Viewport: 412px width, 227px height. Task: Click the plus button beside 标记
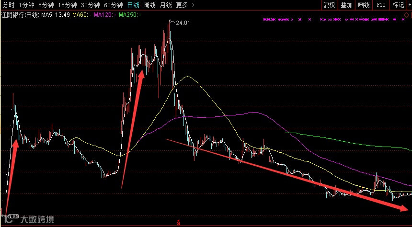(x=410, y=5)
